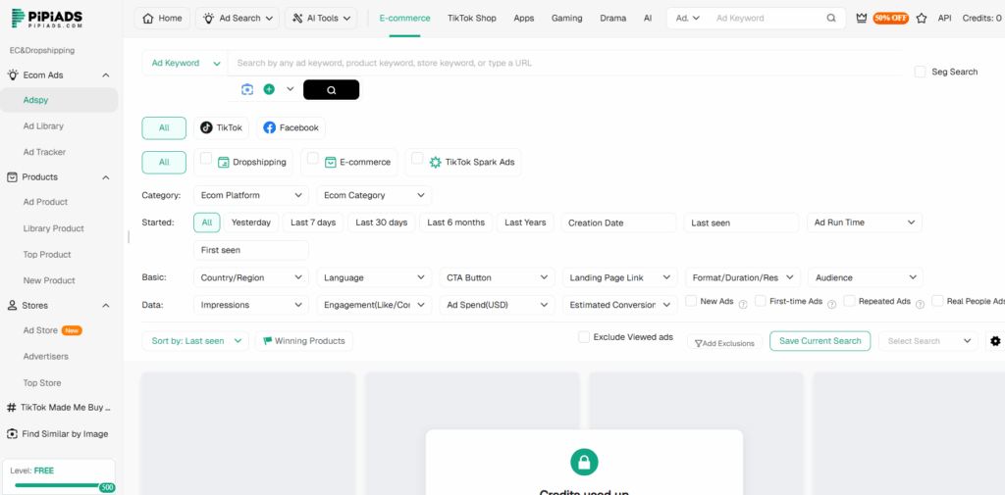
Task: Enable the Dropshipping checkbox
Action: (206, 158)
